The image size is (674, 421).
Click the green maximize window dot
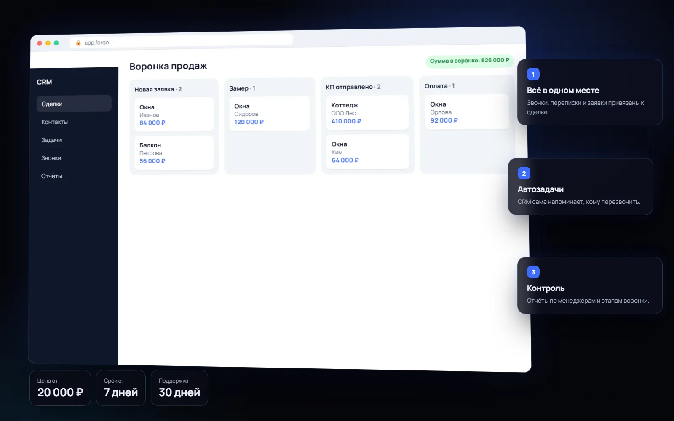(x=56, y=43)
